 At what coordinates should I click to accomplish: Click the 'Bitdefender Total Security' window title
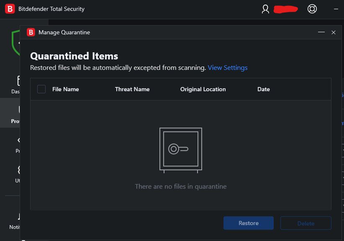[x=51, y=9]
